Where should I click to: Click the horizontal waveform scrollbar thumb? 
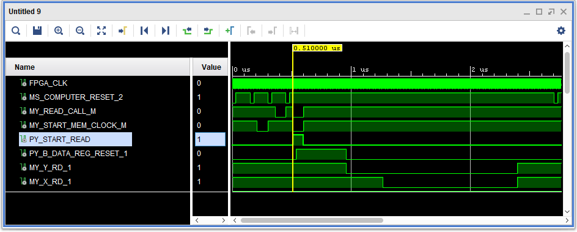coord(312,220)
